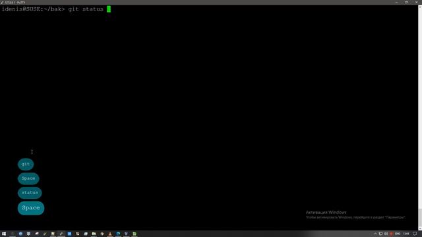
Task: Show hidden system tray icons
Action: 375,234
